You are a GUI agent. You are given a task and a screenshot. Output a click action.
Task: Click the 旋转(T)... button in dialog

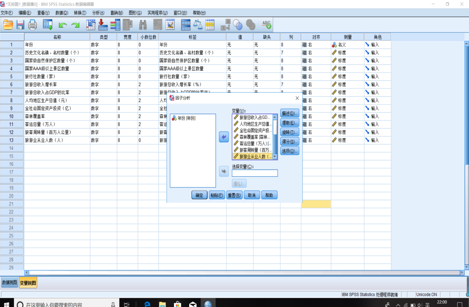[289, 132]
